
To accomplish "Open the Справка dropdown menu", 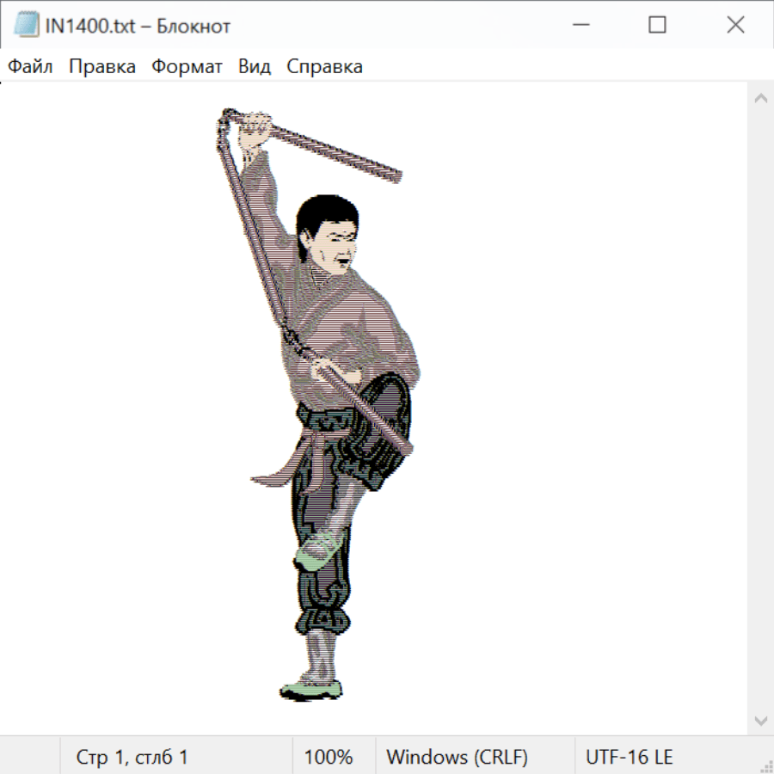I will coord(324,66).
